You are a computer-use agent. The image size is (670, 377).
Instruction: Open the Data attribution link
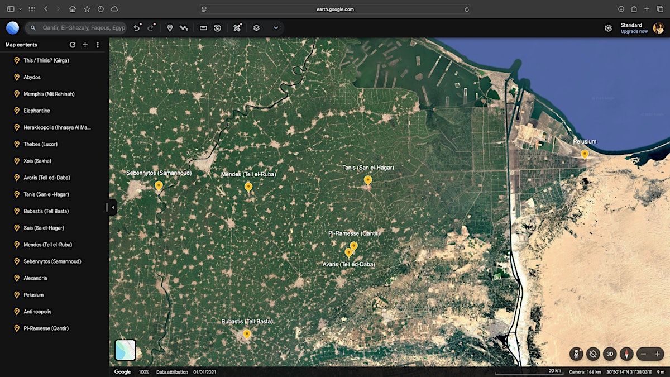(x=172, y=372)
